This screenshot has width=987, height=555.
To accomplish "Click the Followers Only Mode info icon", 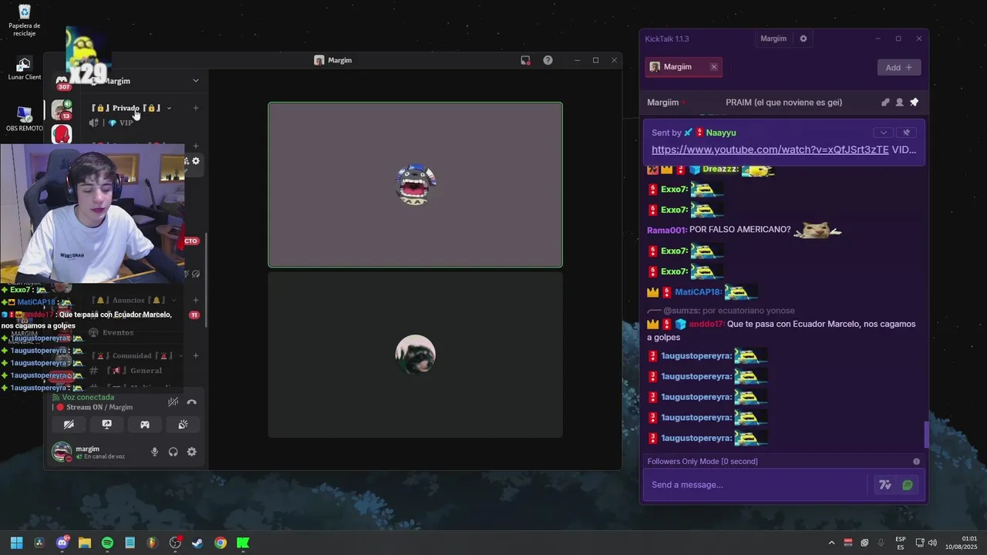I will coord(917,462).
